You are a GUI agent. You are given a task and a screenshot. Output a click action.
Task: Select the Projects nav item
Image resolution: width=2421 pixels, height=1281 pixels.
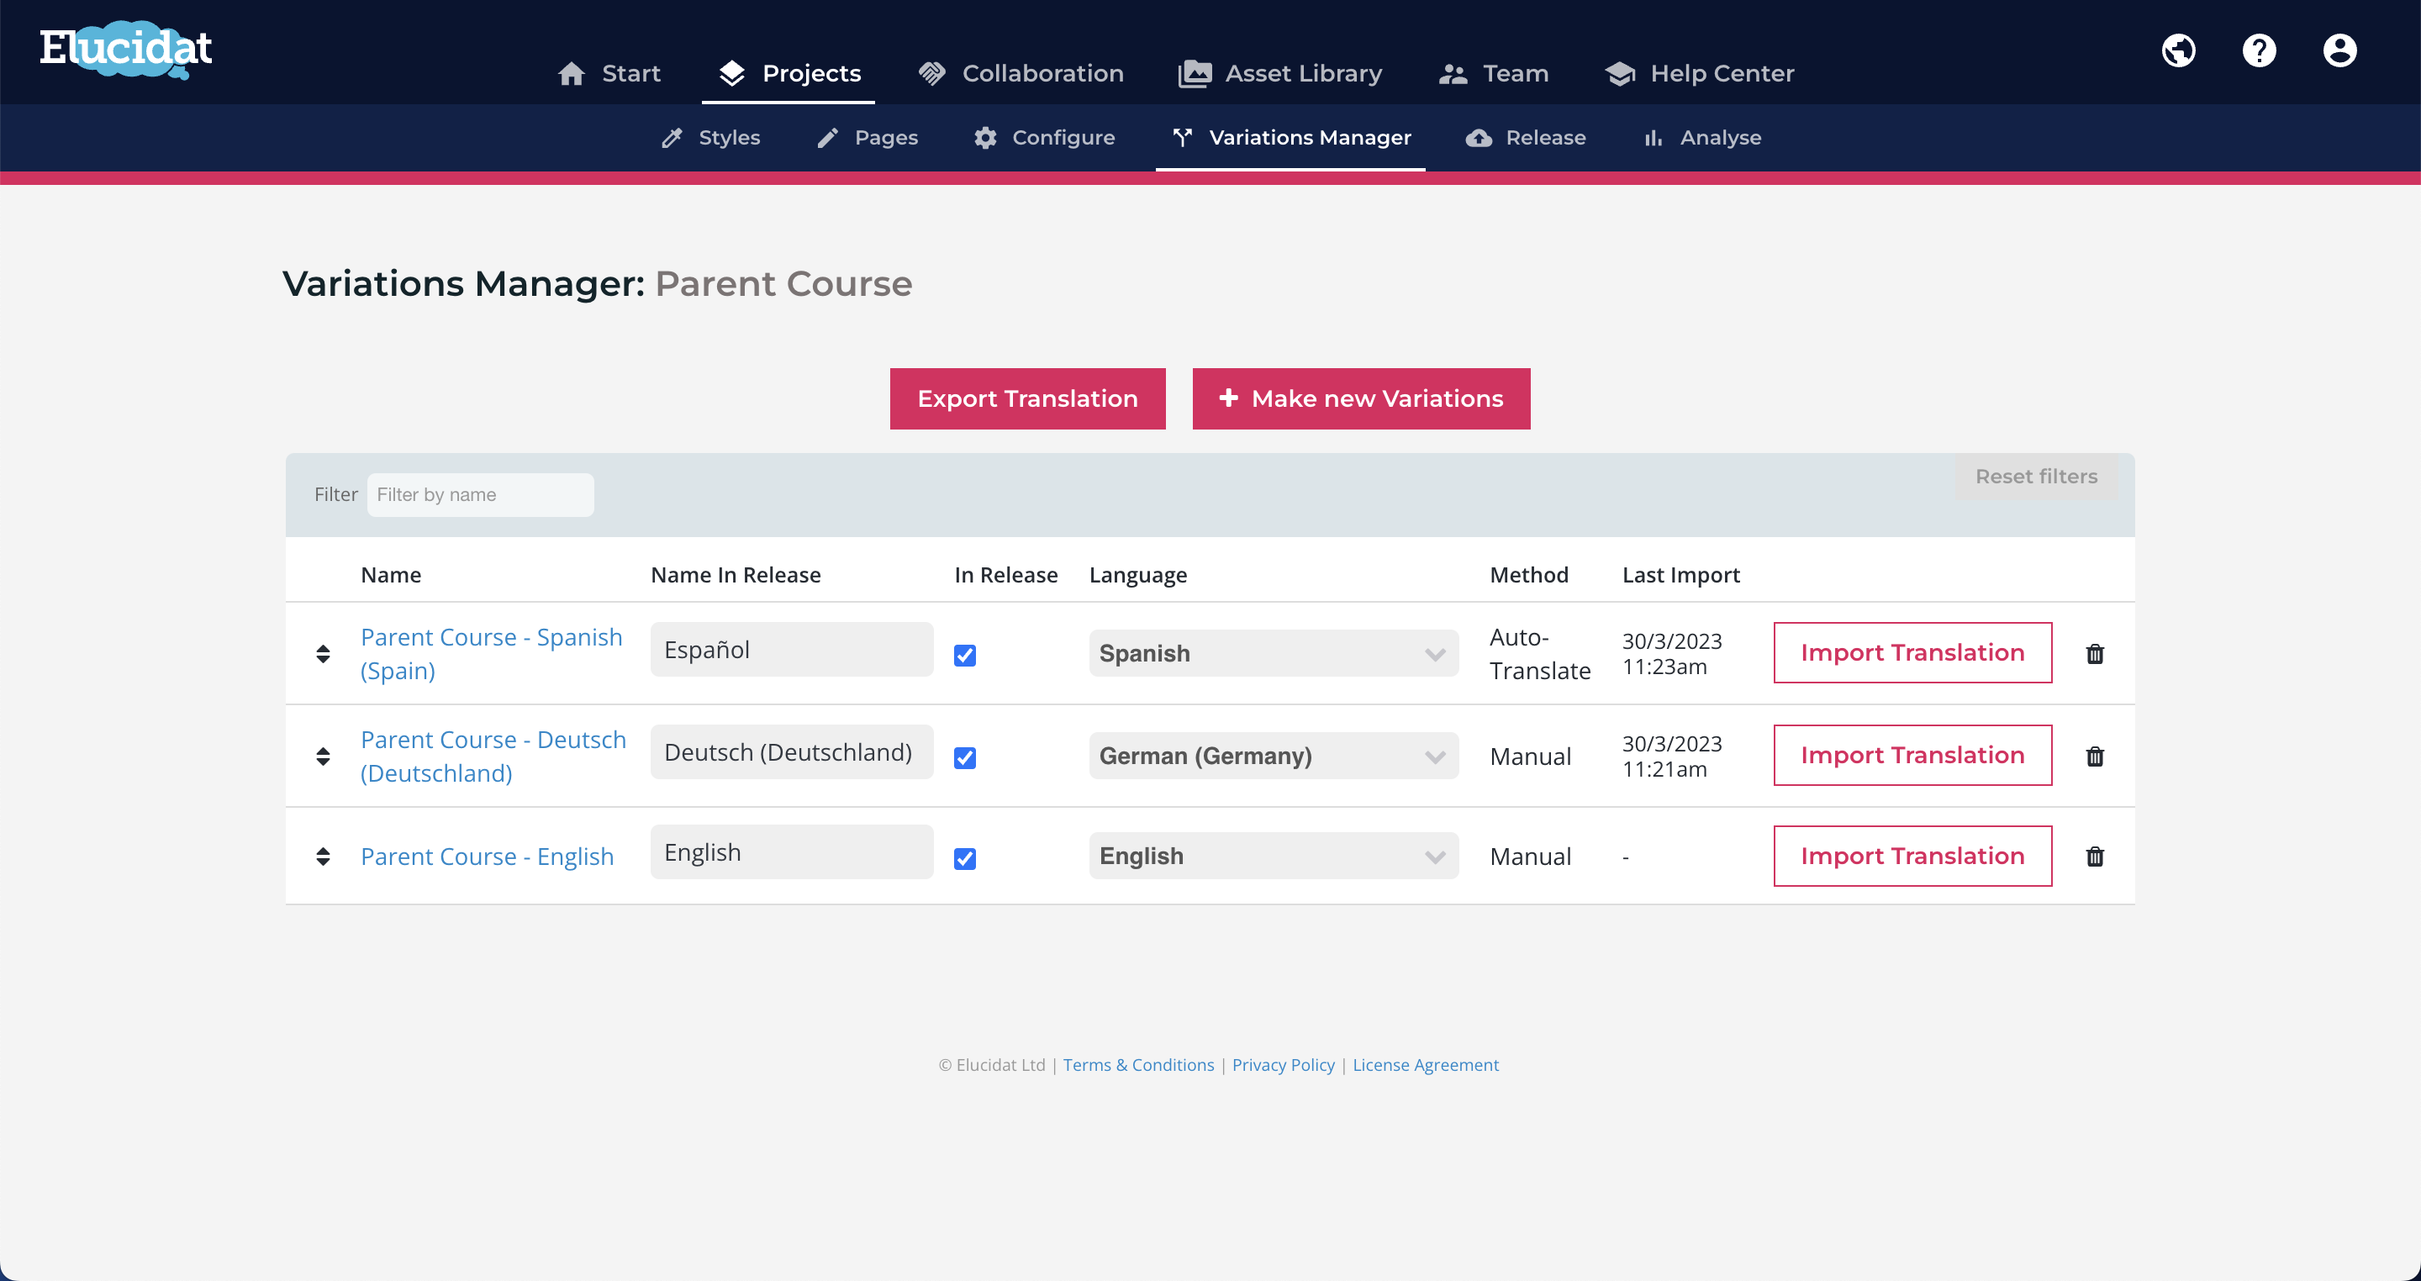coord(789,73)
